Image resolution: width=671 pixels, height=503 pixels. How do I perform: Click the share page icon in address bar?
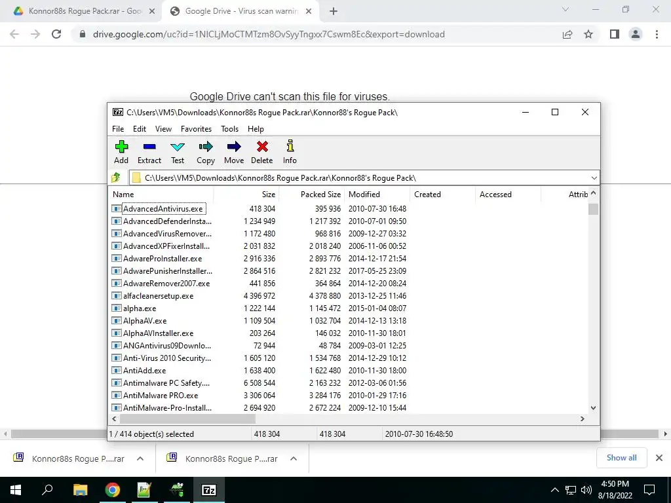(567, 34)
